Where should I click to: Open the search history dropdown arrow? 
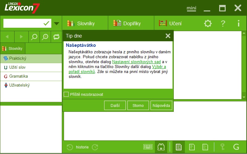(x=57, y=23)
